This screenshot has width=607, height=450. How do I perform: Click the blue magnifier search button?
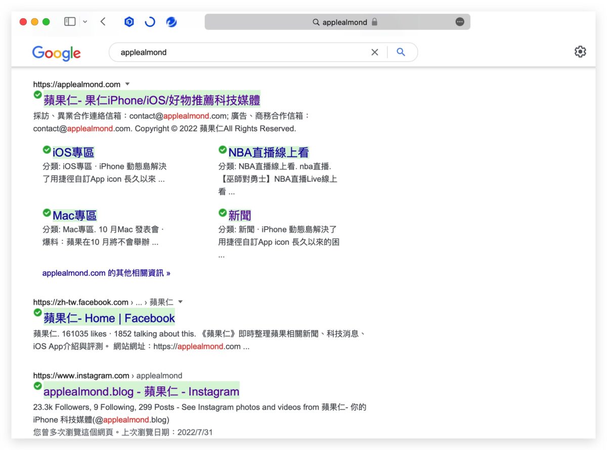pyautogui.click(x=401, y=52)
